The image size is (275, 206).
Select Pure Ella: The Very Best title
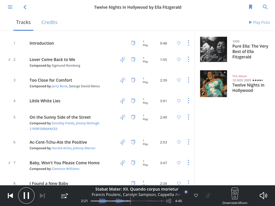pos(250,51)
